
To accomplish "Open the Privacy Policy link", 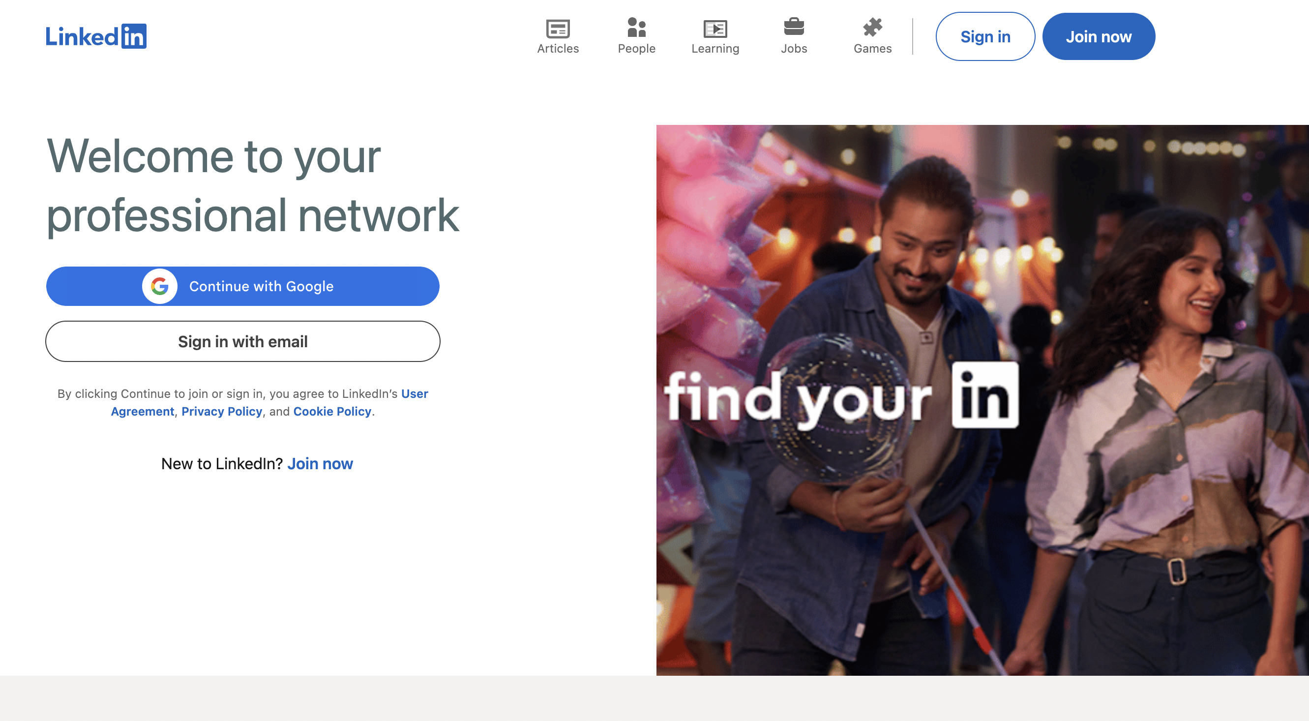I will (x=222, y=412).
